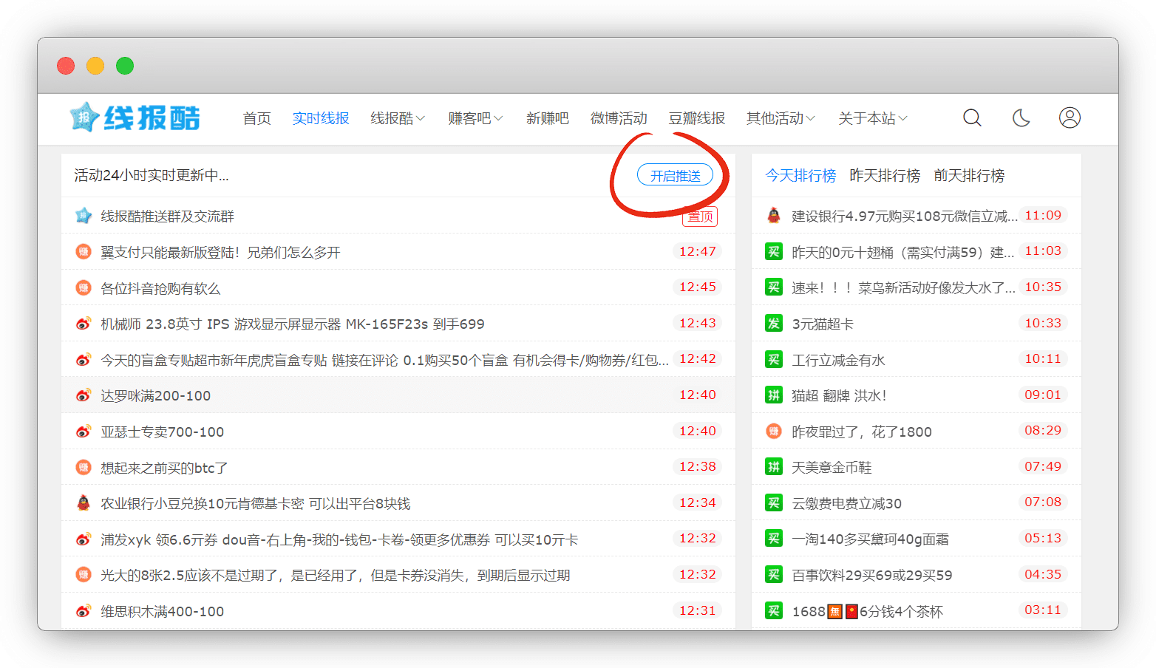The height and width of the screenshot is (668, 1156).
Task: Click Weibo icon beside 达罗咪满200-100
Action: [x=84, y=396]
